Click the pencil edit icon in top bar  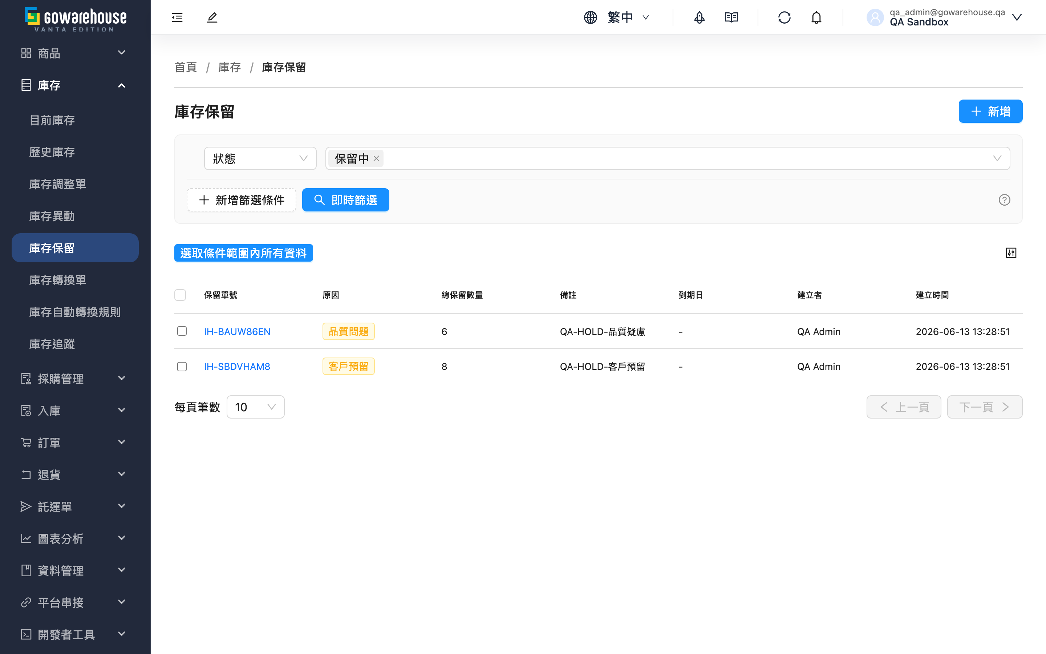[x=212, y=17]
